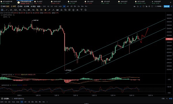This screenshot has width=173, height=104.
Task: Click the filter funnel icon in drawing toolbar
Action: pos(81,10)
